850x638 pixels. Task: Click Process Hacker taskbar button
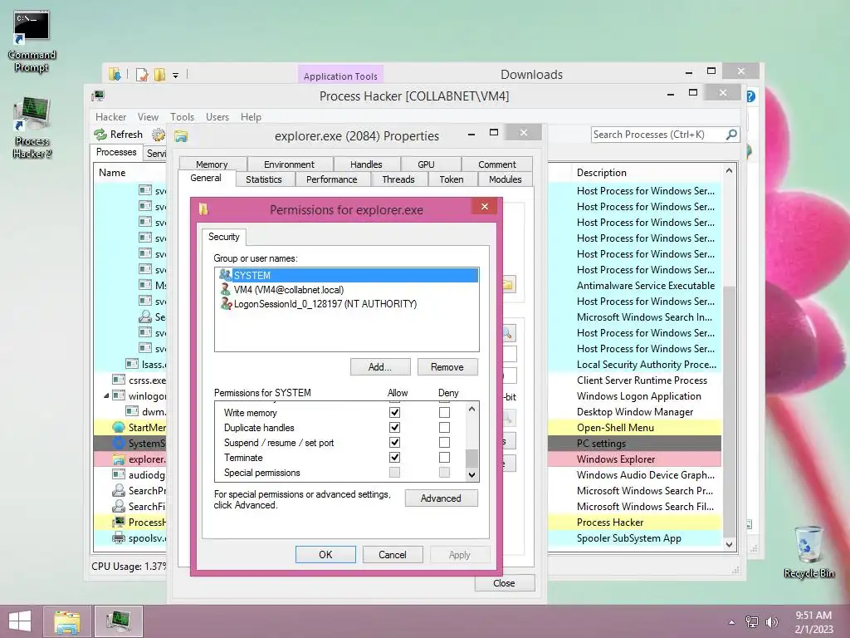pos(118,621)
